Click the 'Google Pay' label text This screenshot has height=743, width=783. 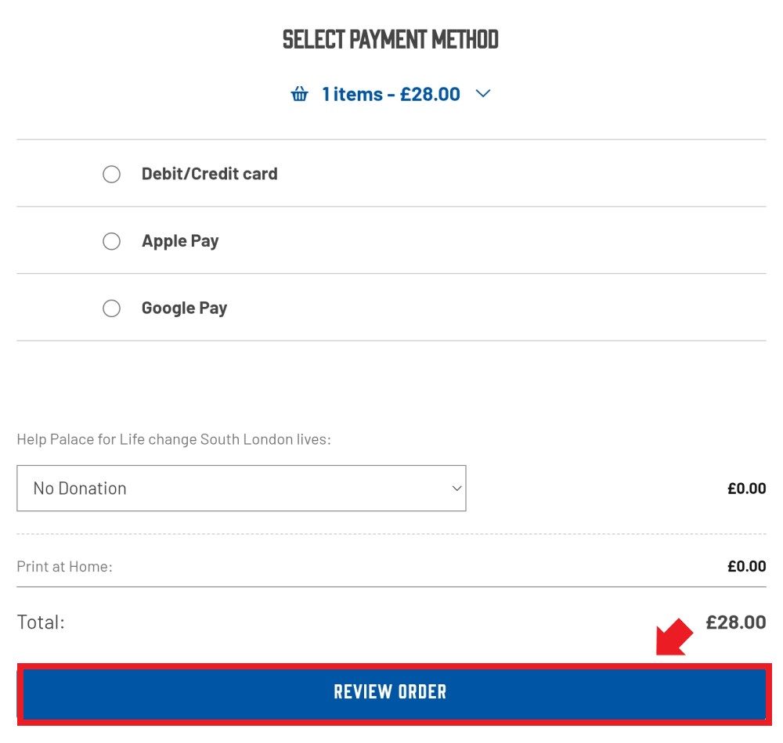(184, 308)
